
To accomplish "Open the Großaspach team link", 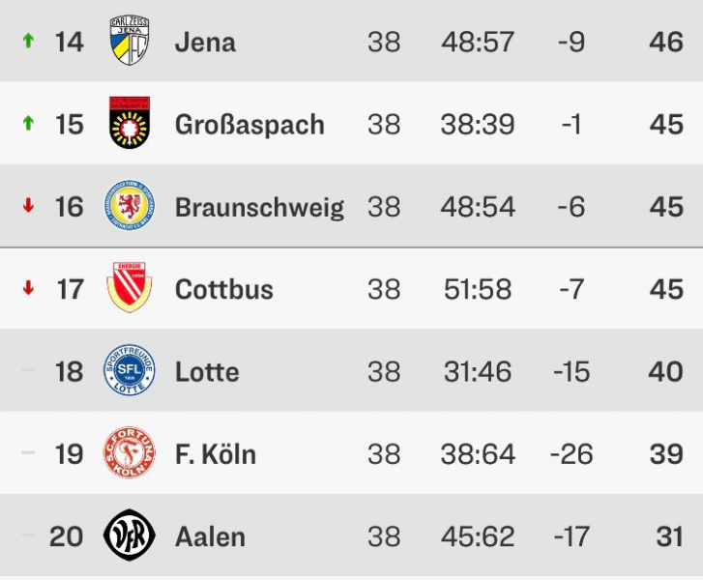I will pyautogui.click(x=249, y=125).
